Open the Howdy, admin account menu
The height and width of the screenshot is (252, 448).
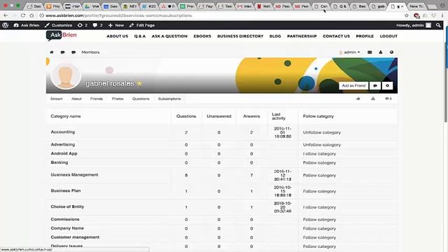click(x=414, y=25)
